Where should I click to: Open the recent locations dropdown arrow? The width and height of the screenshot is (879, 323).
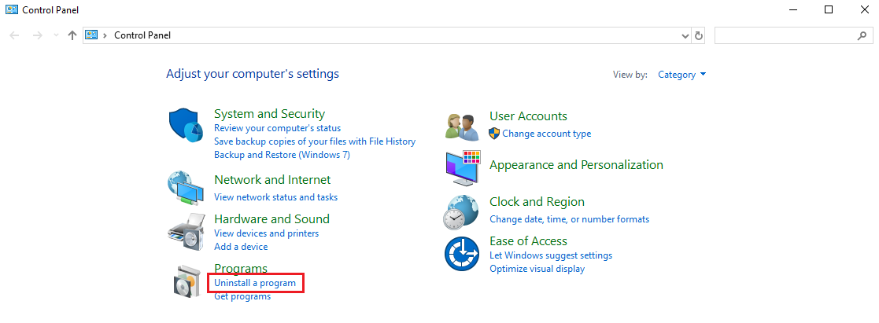tap(56, 35)
